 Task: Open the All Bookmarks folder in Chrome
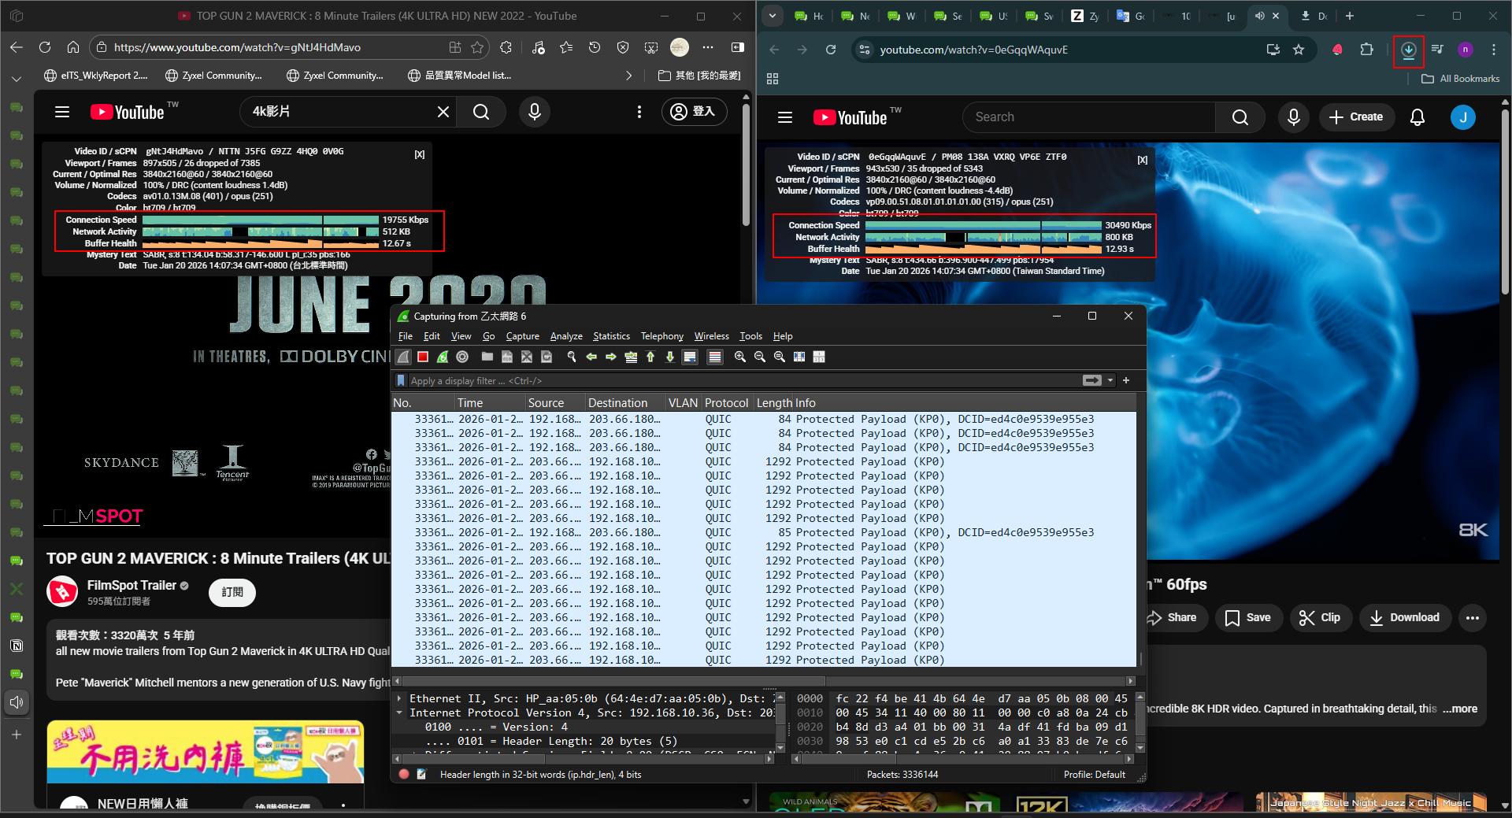click(x=1461, y=79)
